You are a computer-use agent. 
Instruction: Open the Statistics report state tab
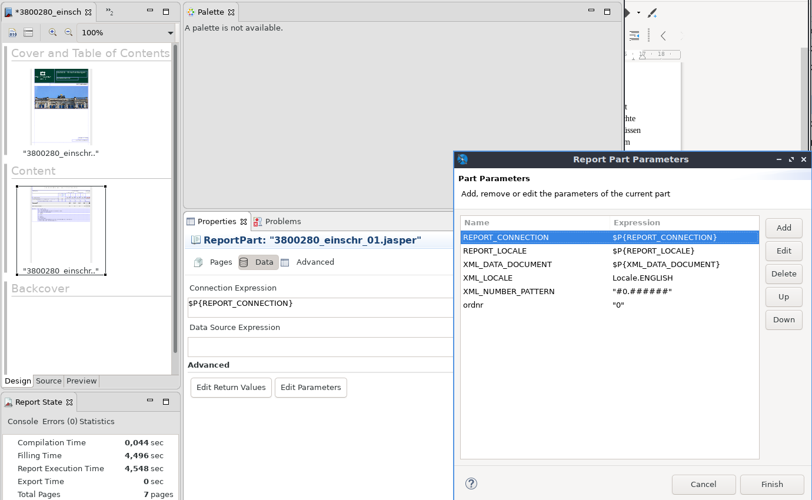coord(97,421)
